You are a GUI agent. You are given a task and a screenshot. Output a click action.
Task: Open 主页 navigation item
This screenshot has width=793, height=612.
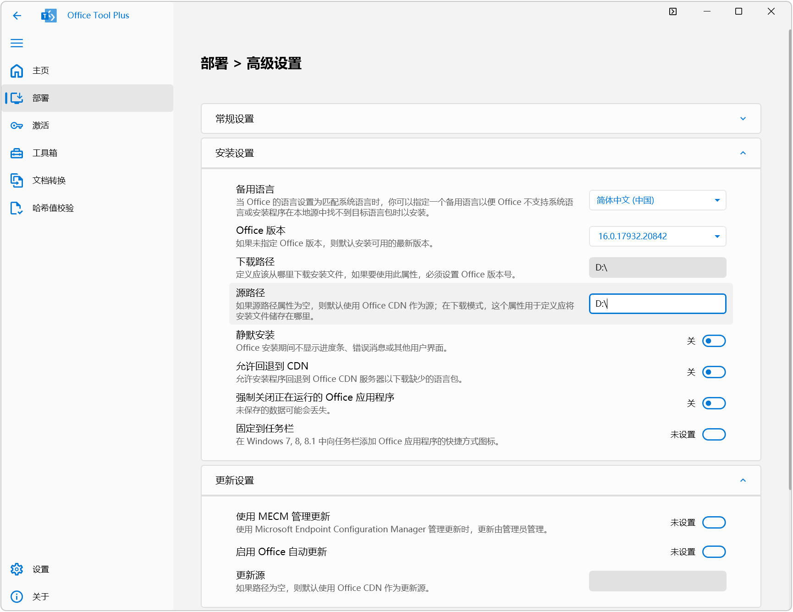[x=87, y=71]
